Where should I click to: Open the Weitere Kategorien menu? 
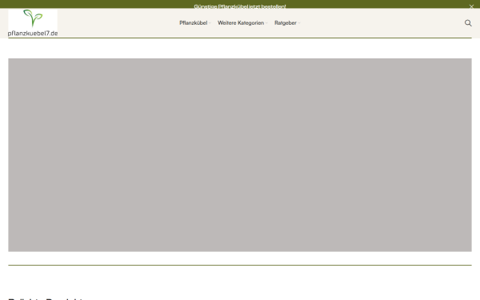241,23
